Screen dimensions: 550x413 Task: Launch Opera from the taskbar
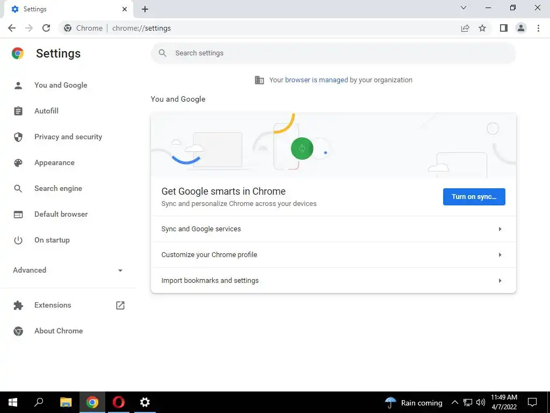point(119,402)
